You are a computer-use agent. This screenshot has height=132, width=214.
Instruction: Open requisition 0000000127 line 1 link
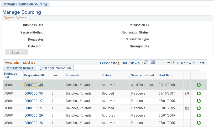pos(34,108)
